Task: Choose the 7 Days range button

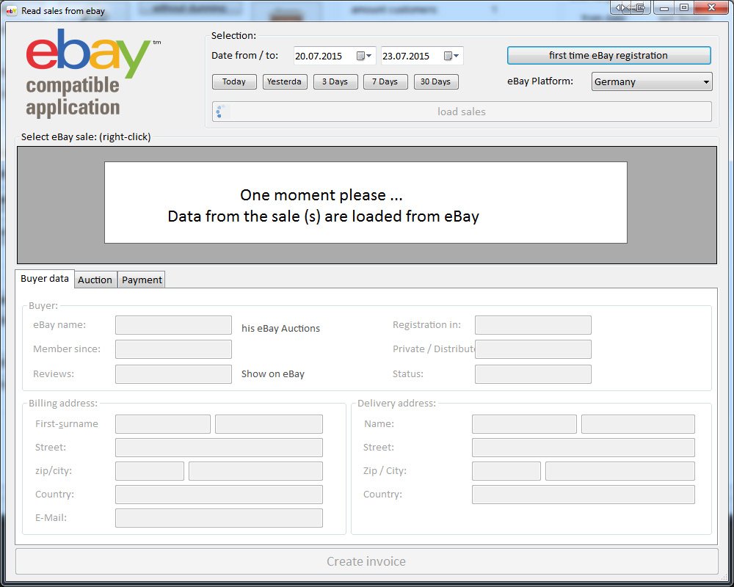Action: click(x=385, y=81)
